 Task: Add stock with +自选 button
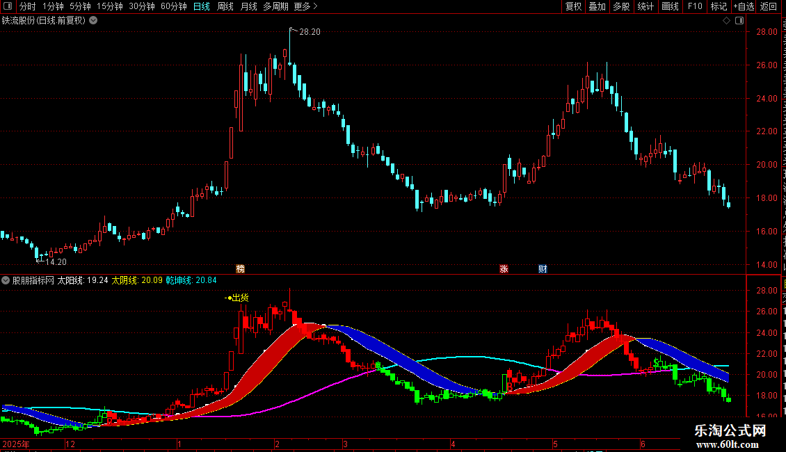pos(744,6)
